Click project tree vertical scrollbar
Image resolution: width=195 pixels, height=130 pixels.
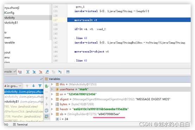click(x=50, y=22)
